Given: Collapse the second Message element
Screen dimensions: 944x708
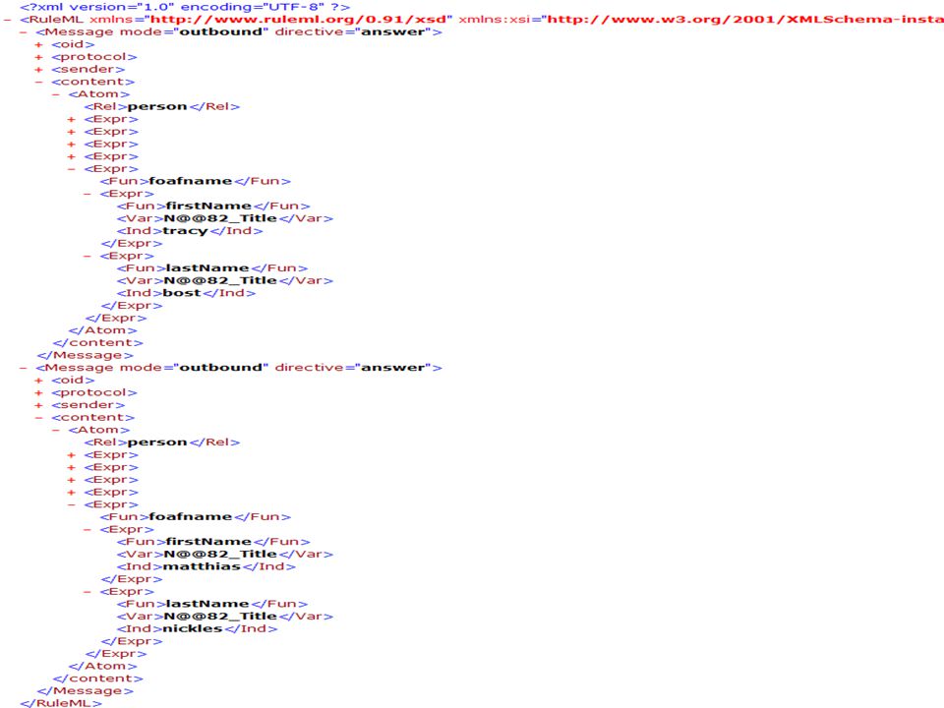Looking at the screenshot, I should [23, 368].
